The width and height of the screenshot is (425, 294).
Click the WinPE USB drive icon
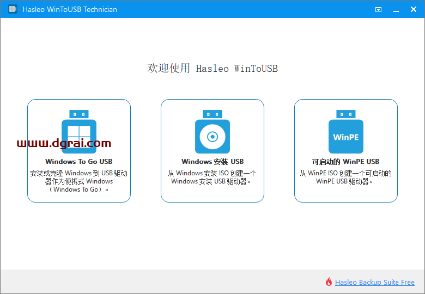coord(346,132)
